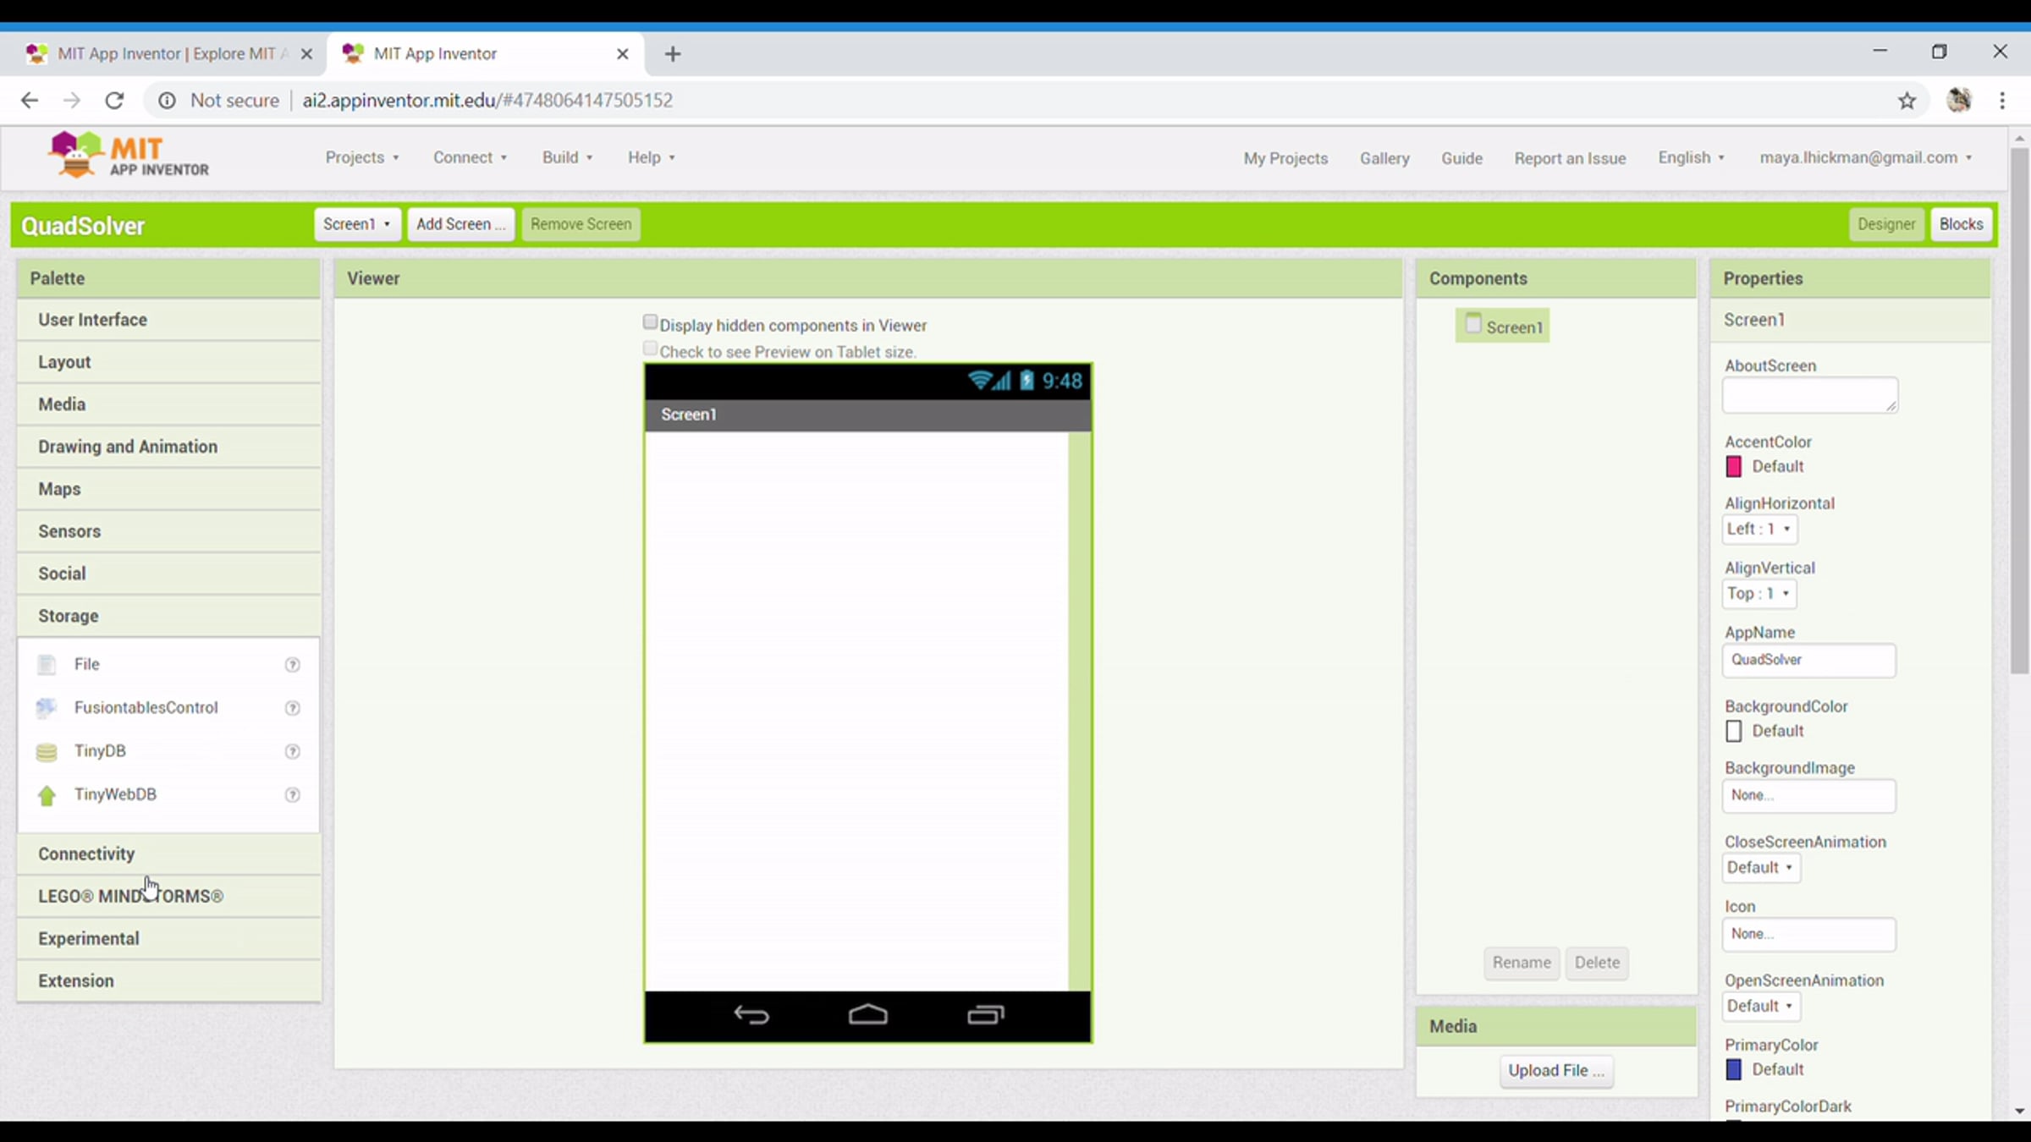Pick the BackgroundColor swatch
Image resolution: width=2031 pixels, height=1142 pixels.
coord(1733,732)
